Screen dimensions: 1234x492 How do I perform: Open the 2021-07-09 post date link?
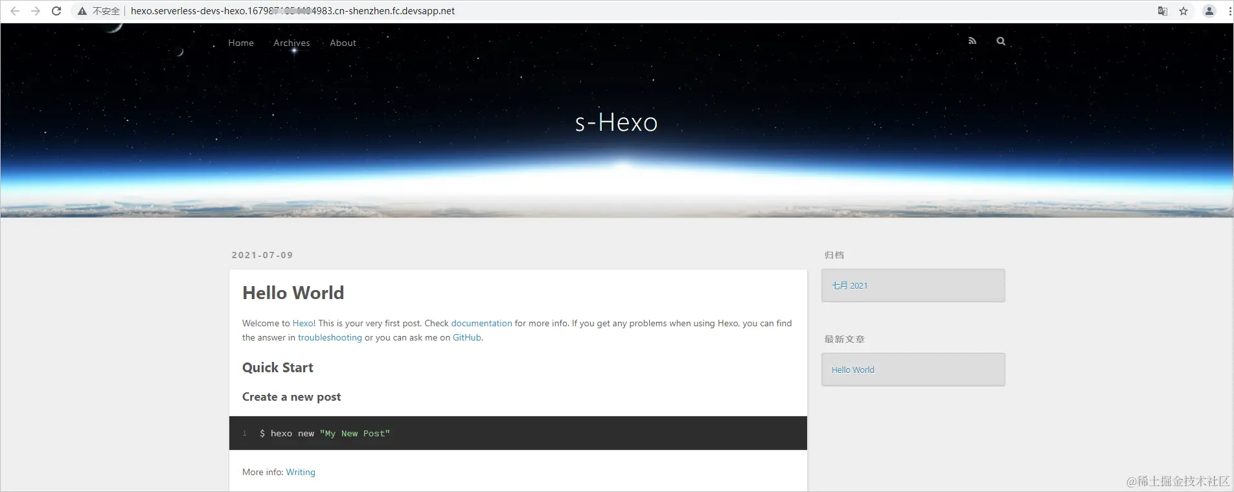[x=262, y=255]
